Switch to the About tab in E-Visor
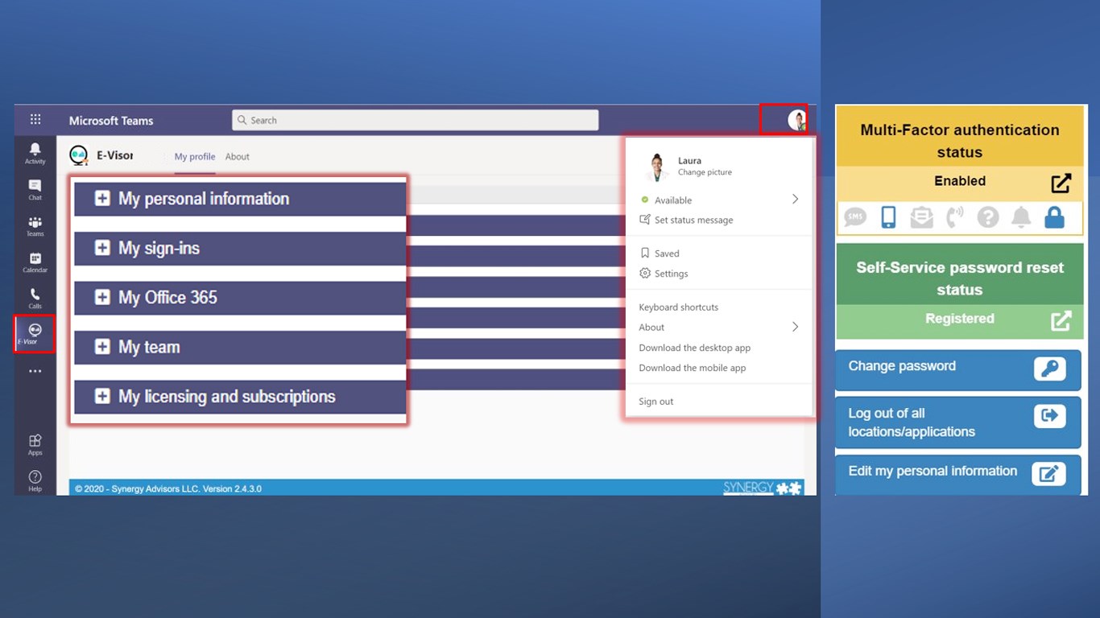Screen dimensions: 1100x618 pos(238,157)
